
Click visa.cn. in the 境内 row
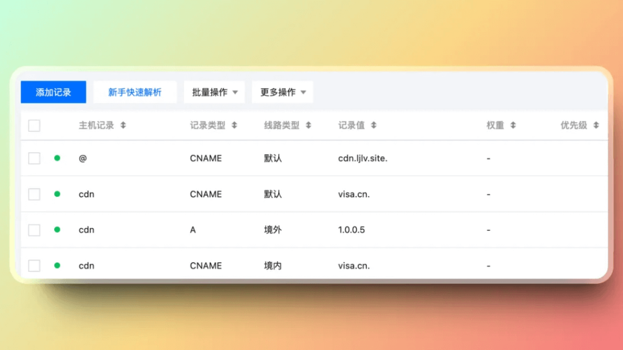pyautogui.click(x=354, y=266)
